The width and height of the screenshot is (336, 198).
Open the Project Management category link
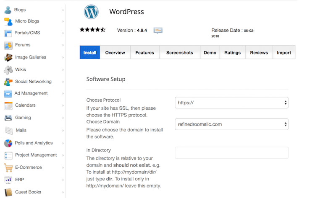point(36,155)
